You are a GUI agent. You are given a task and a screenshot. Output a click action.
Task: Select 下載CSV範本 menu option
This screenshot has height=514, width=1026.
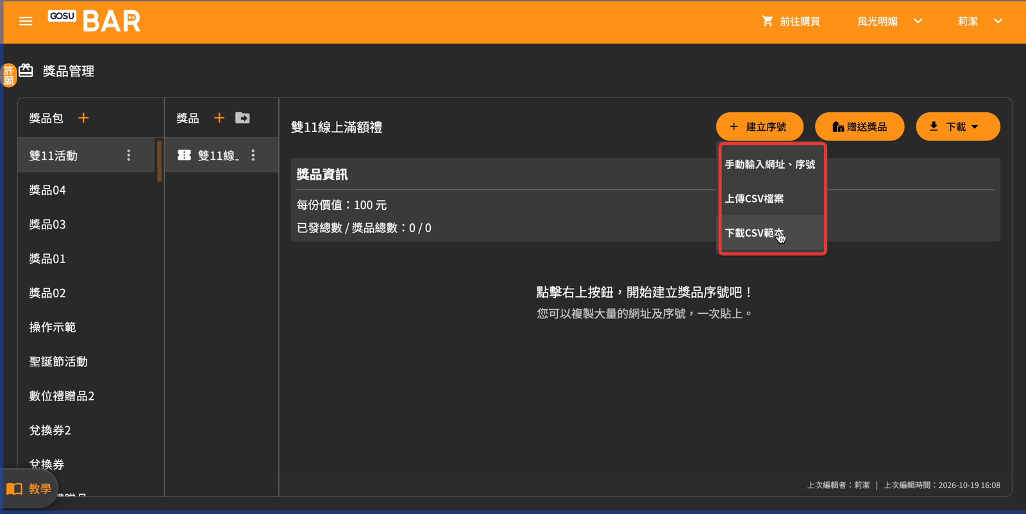tap(772, 232)
